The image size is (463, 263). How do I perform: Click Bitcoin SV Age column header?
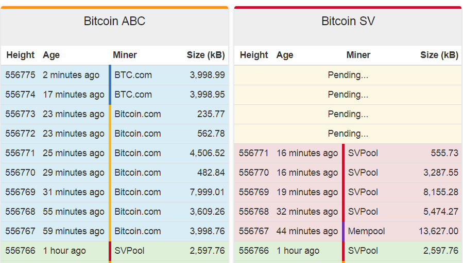point(284,55)
